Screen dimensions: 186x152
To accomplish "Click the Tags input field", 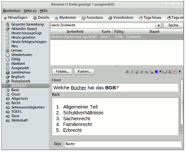I will (123, 144).
